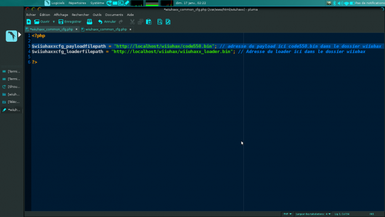Open the PHP language selector in status bar
385x217 pixels.
tap(287, 214)
